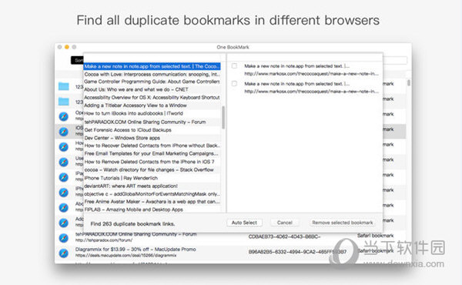Select 'Free Email Templates' row
This screenshot has width=462, height=285.
pos(152,153)
